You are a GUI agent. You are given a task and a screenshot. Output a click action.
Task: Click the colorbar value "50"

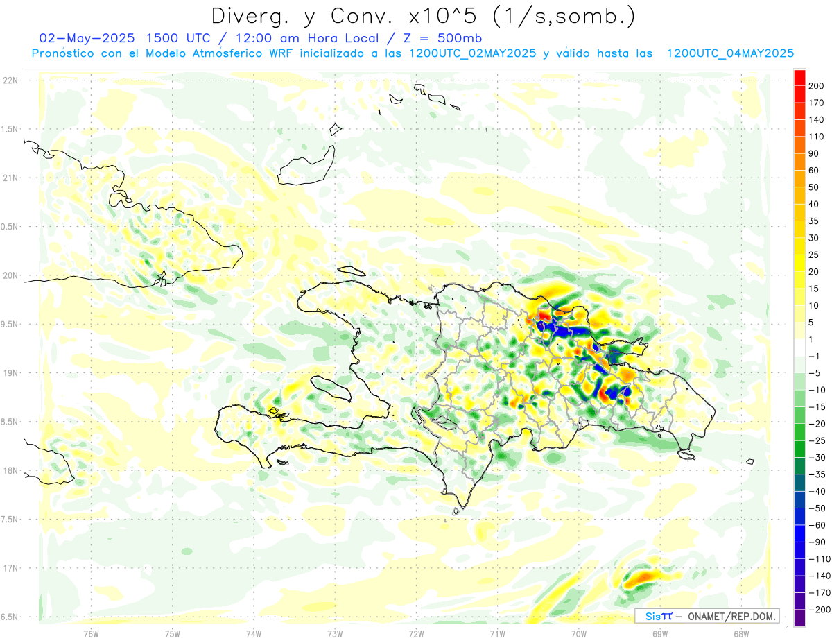coord(815,187)
